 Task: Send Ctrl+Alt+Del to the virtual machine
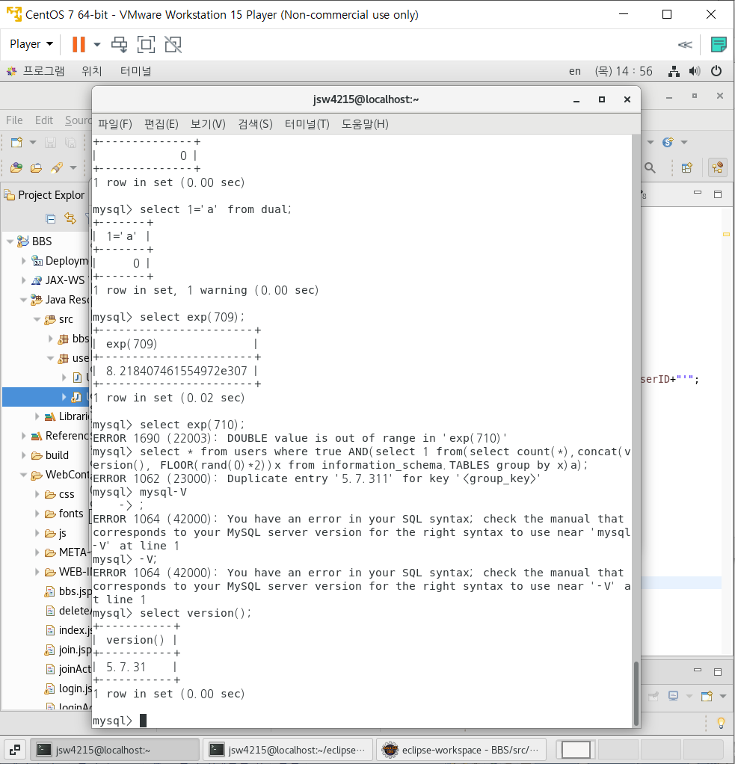coord(119,44)
